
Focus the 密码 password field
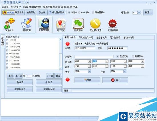pyautogui.click(x=118, y=48)
